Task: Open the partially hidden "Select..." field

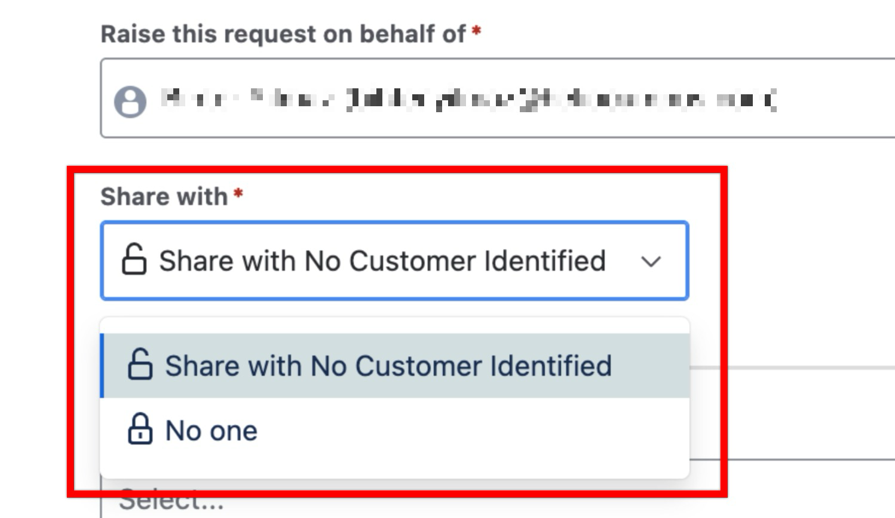Action: coord(172,501)
